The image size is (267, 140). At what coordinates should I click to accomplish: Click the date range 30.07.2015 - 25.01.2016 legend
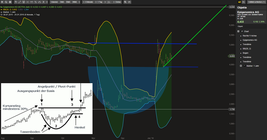[21, 15]
